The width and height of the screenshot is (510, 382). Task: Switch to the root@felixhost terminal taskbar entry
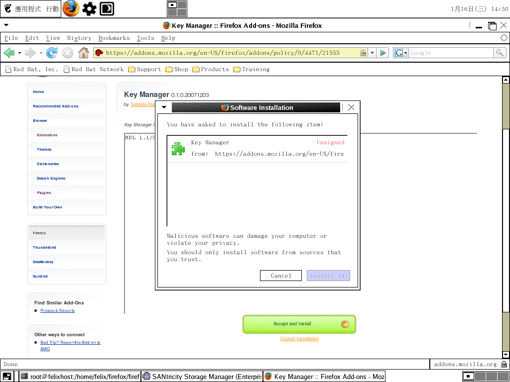(80, 377)
